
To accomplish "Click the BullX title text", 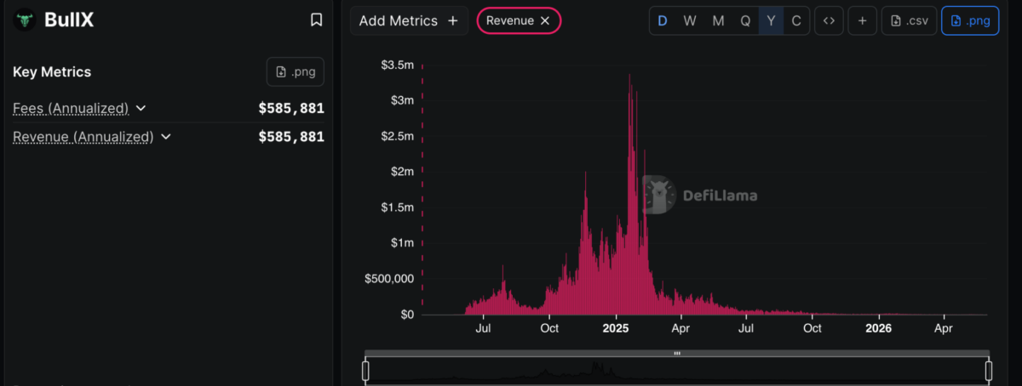I will 69,20.
